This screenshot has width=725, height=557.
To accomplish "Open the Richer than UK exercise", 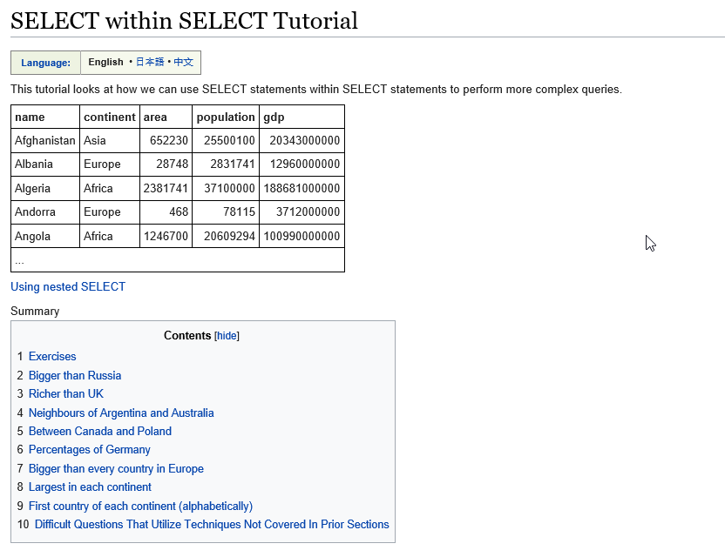I will pyautogui.click(x=65, y=393).
